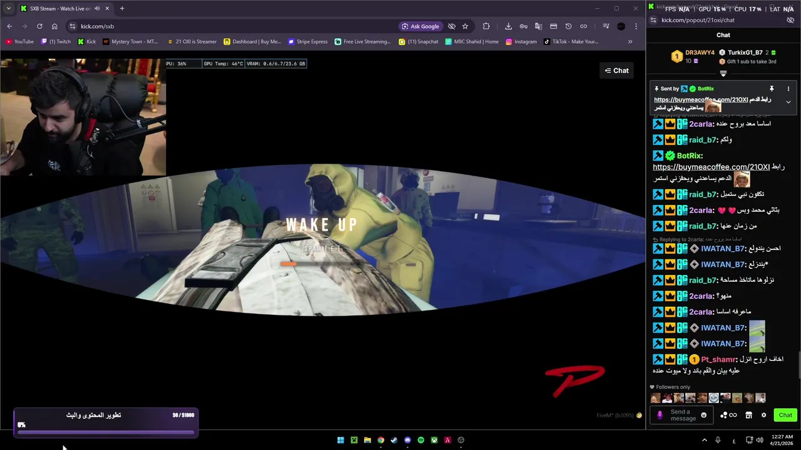Open File Explorer from taskbar
Viewport: 801px width, 450px height.
(367, 440)
